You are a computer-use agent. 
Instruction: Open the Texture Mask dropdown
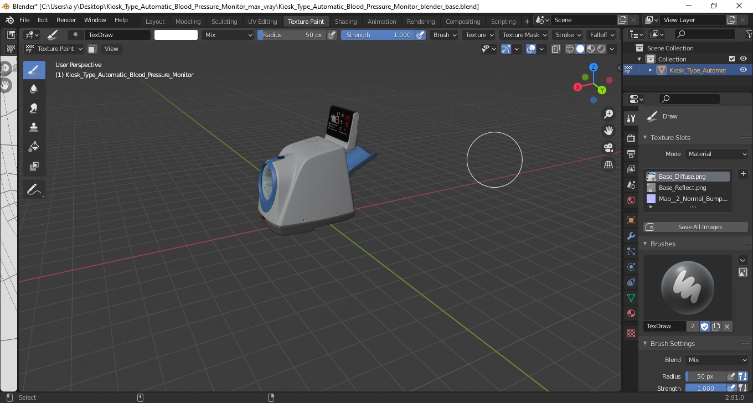pos(524,35)
